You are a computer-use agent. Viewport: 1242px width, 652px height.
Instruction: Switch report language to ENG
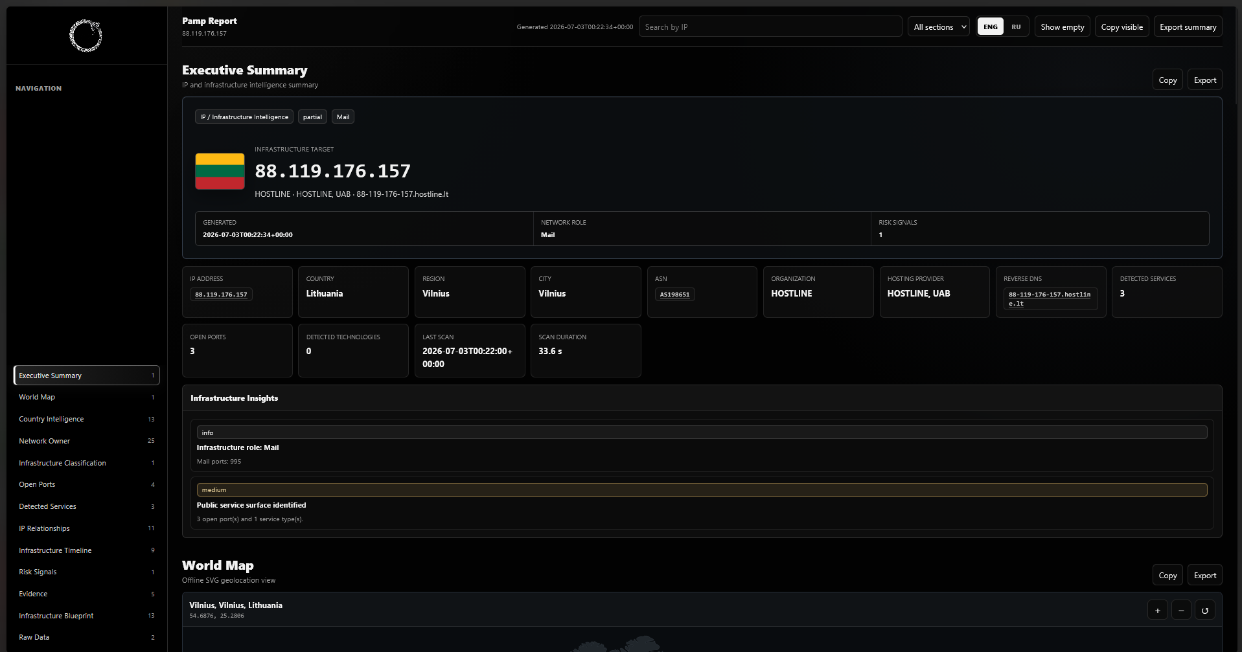(x=990, y=27)
